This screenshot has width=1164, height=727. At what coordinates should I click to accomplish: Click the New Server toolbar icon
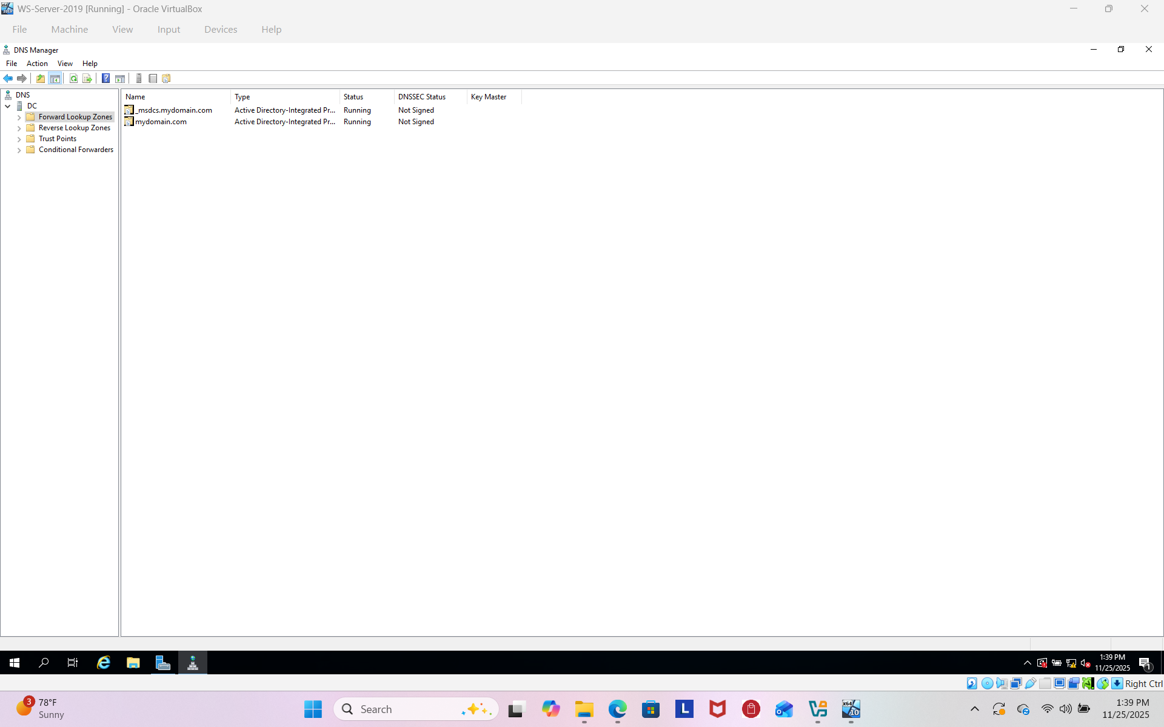139,78
